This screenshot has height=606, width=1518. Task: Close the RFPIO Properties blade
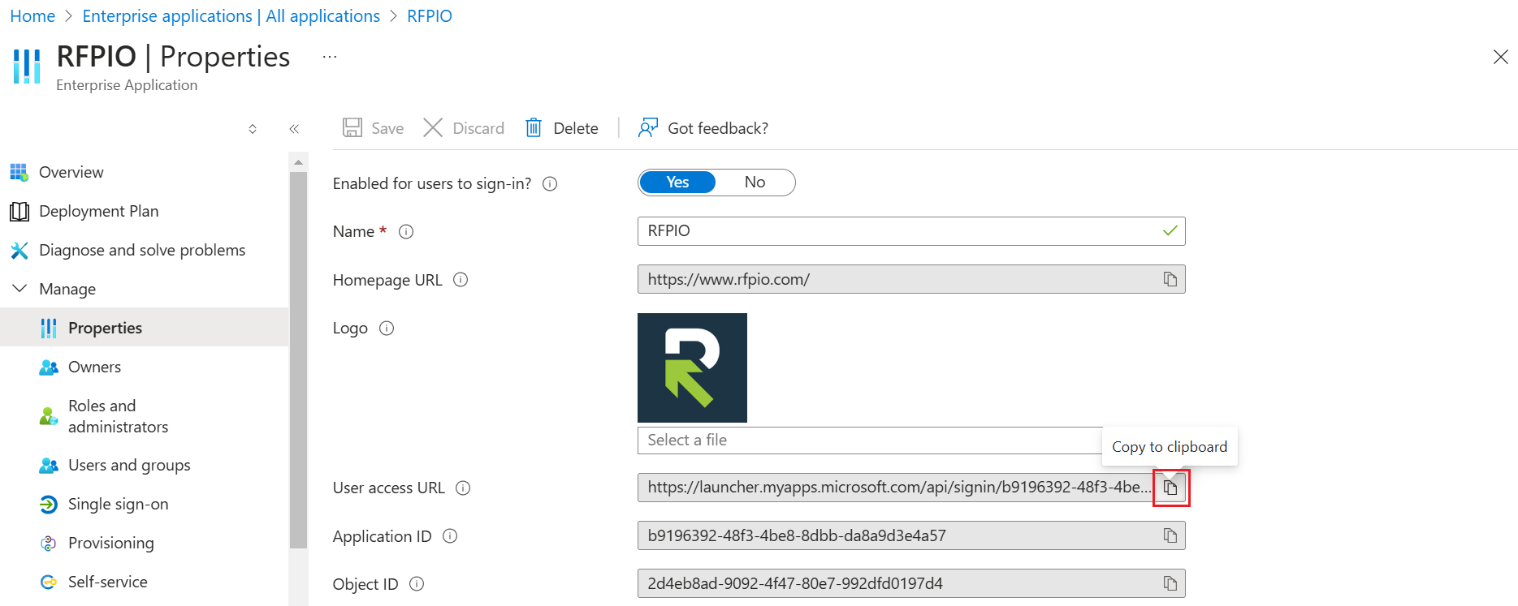click(1500, 57)
